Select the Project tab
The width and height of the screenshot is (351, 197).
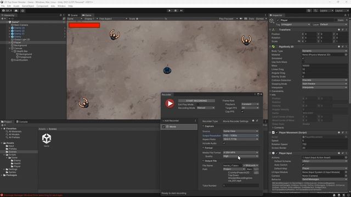7,121
